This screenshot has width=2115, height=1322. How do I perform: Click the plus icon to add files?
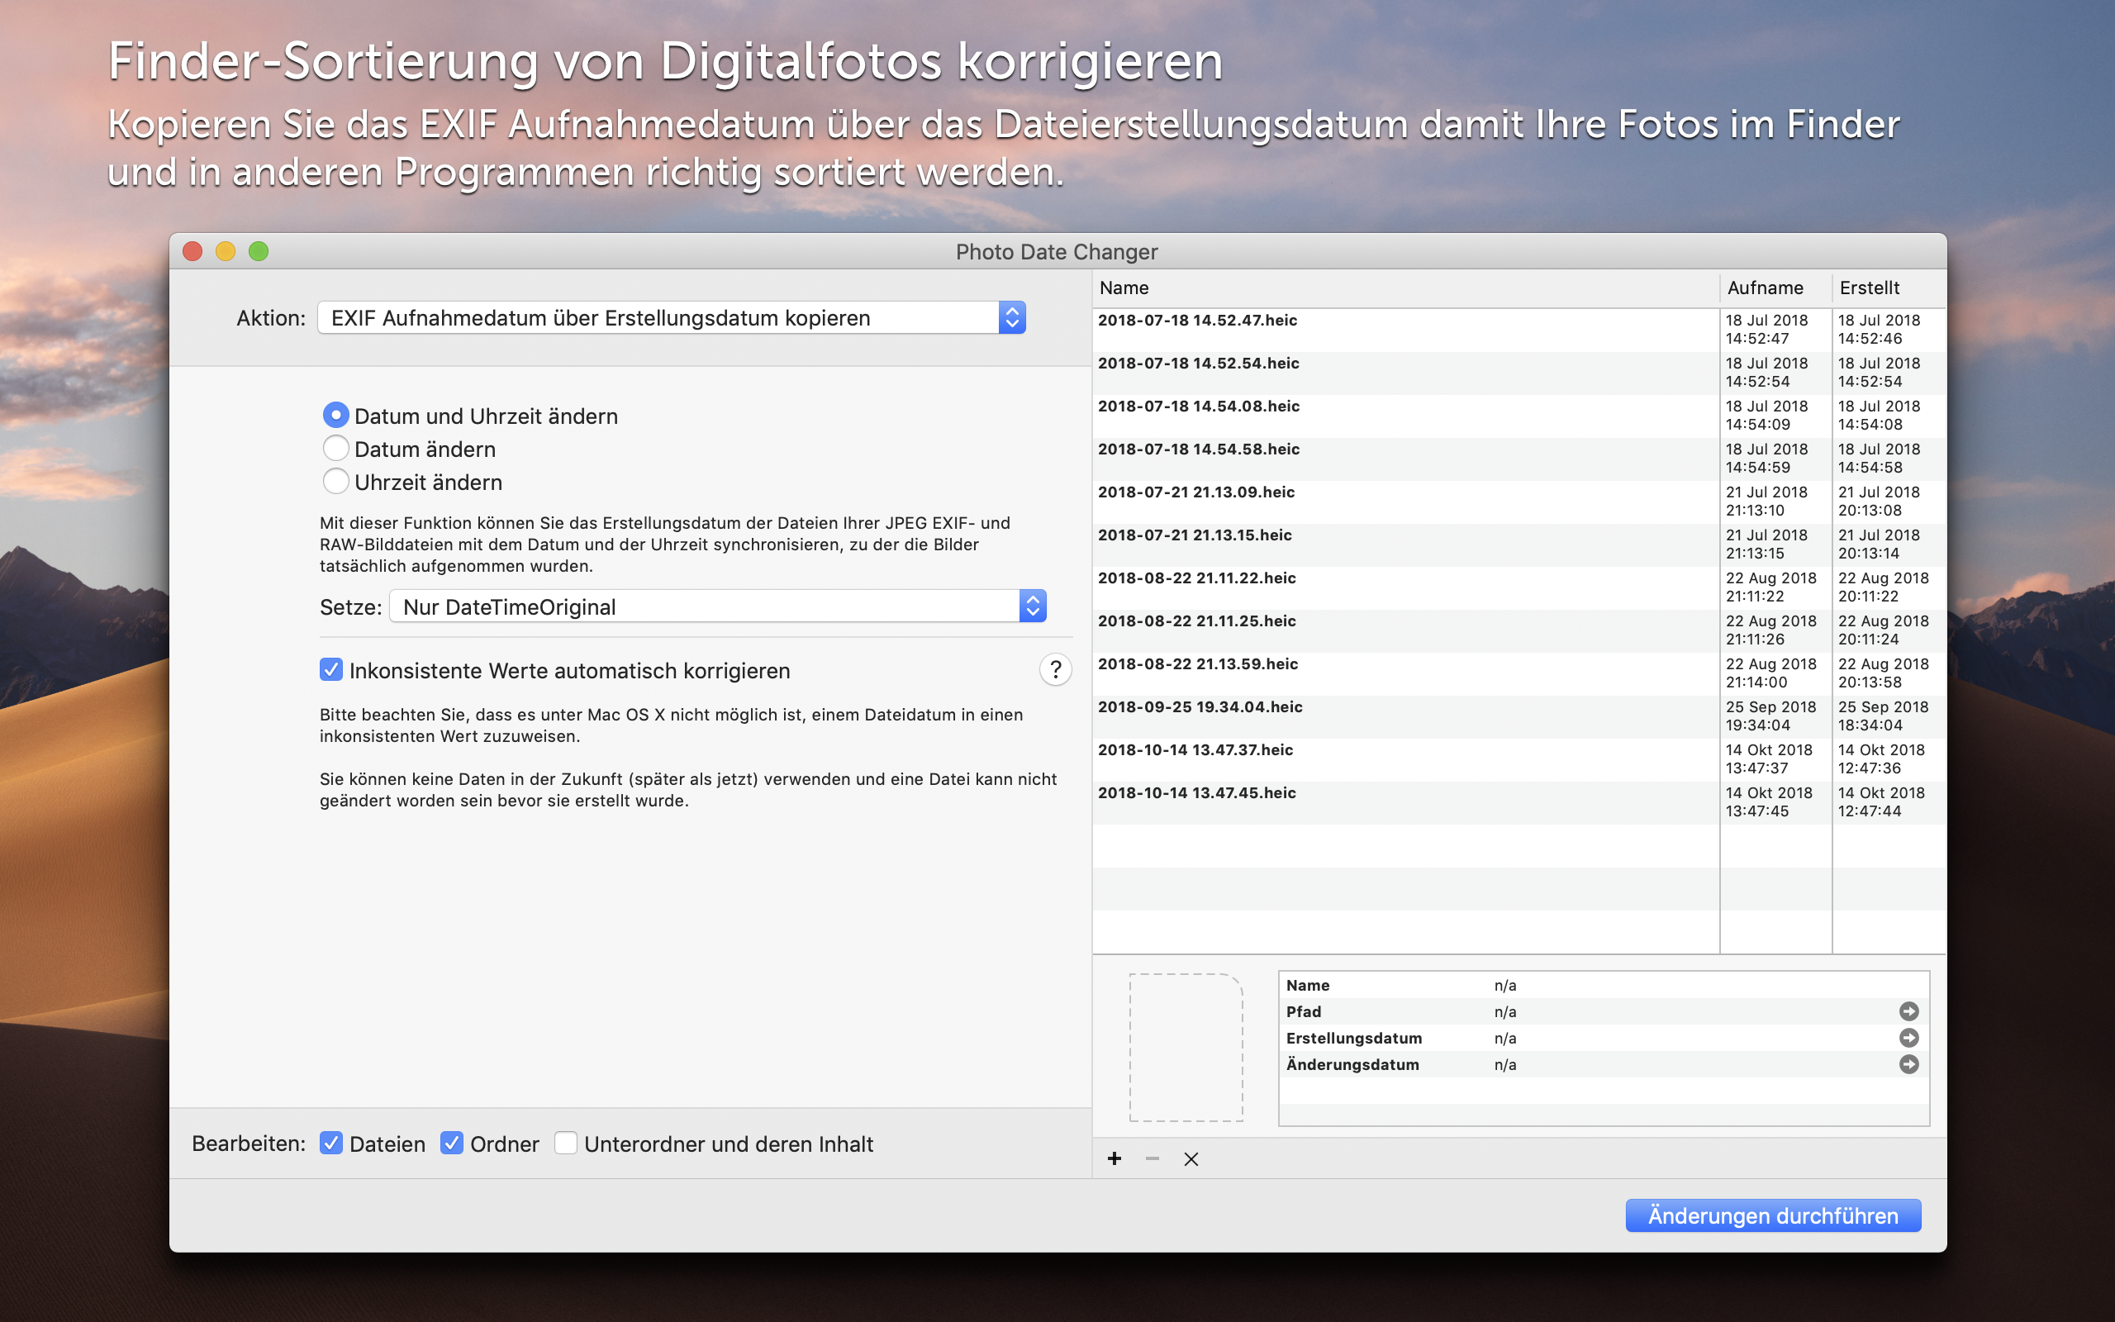click(x=1115, y=1158)
